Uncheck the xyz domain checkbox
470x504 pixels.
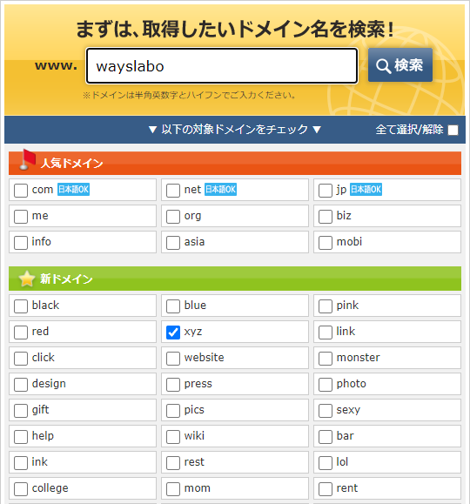click(173, 333)
